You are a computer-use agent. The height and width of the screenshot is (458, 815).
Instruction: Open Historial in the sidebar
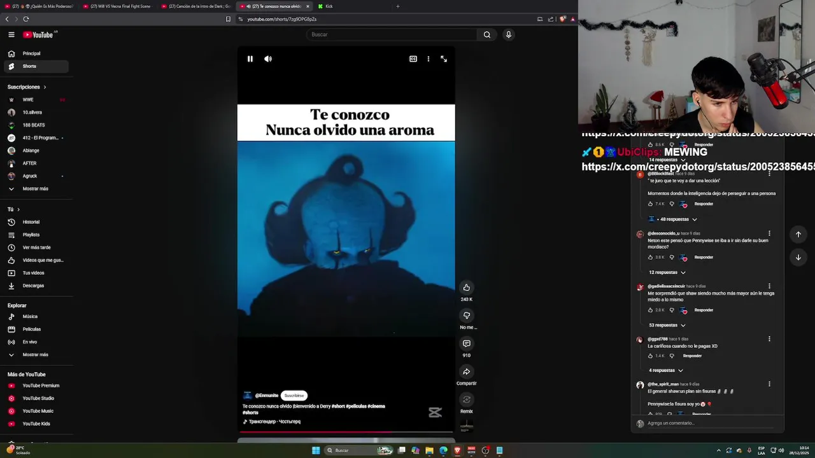tap(37, 222)
